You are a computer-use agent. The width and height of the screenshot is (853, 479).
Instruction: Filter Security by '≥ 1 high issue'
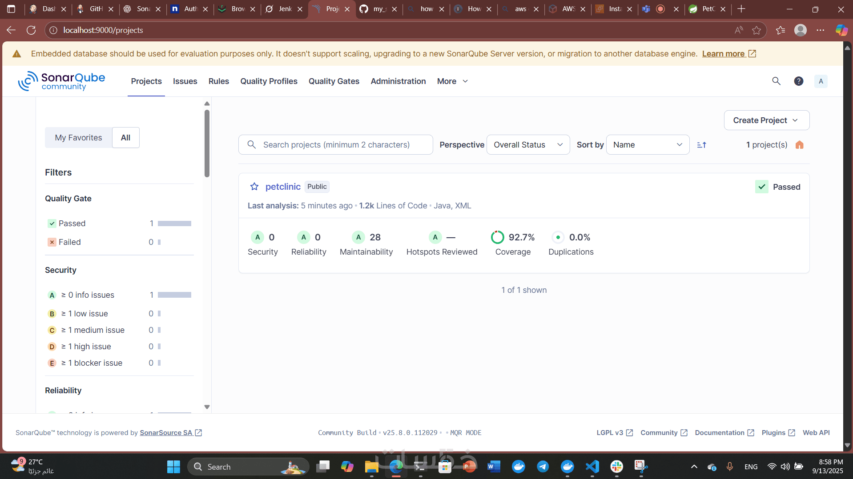coord(119,347)
